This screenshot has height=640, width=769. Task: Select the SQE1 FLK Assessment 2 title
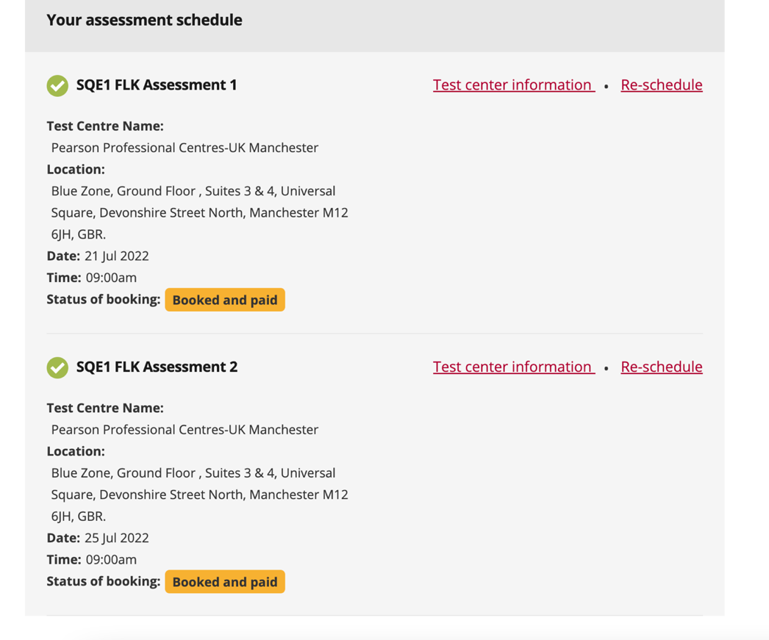(157, 367)
